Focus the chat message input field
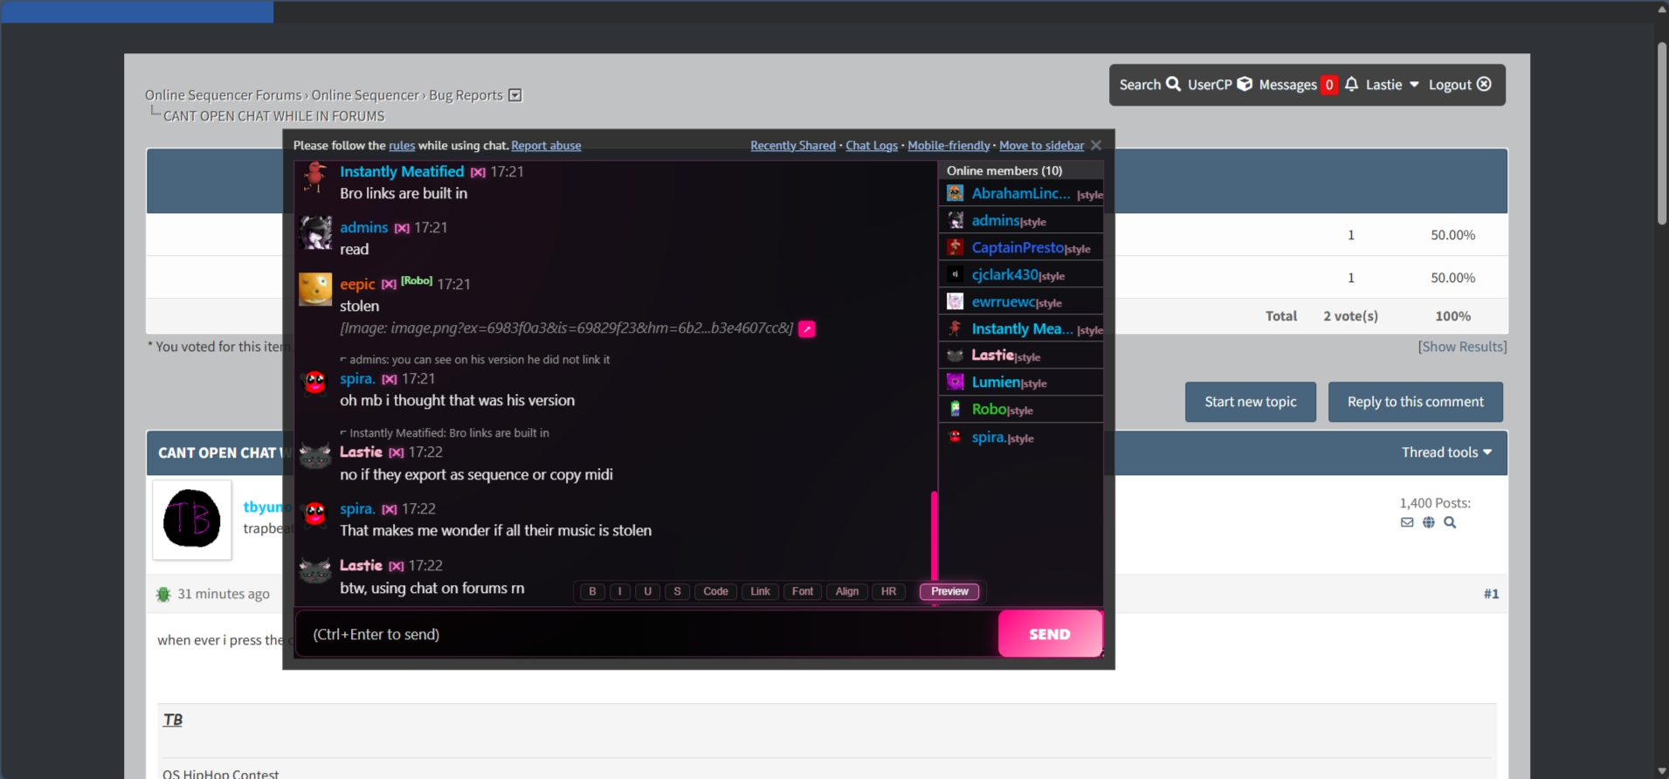The image size is (1669, 779). 648,634
